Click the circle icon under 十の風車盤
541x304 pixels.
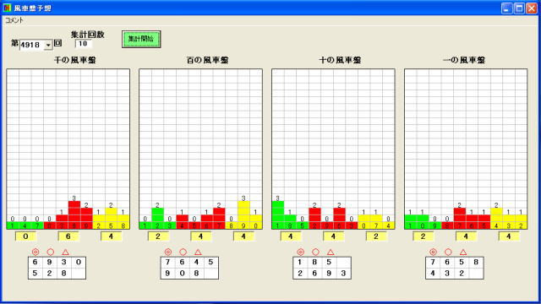pos(315,252)
